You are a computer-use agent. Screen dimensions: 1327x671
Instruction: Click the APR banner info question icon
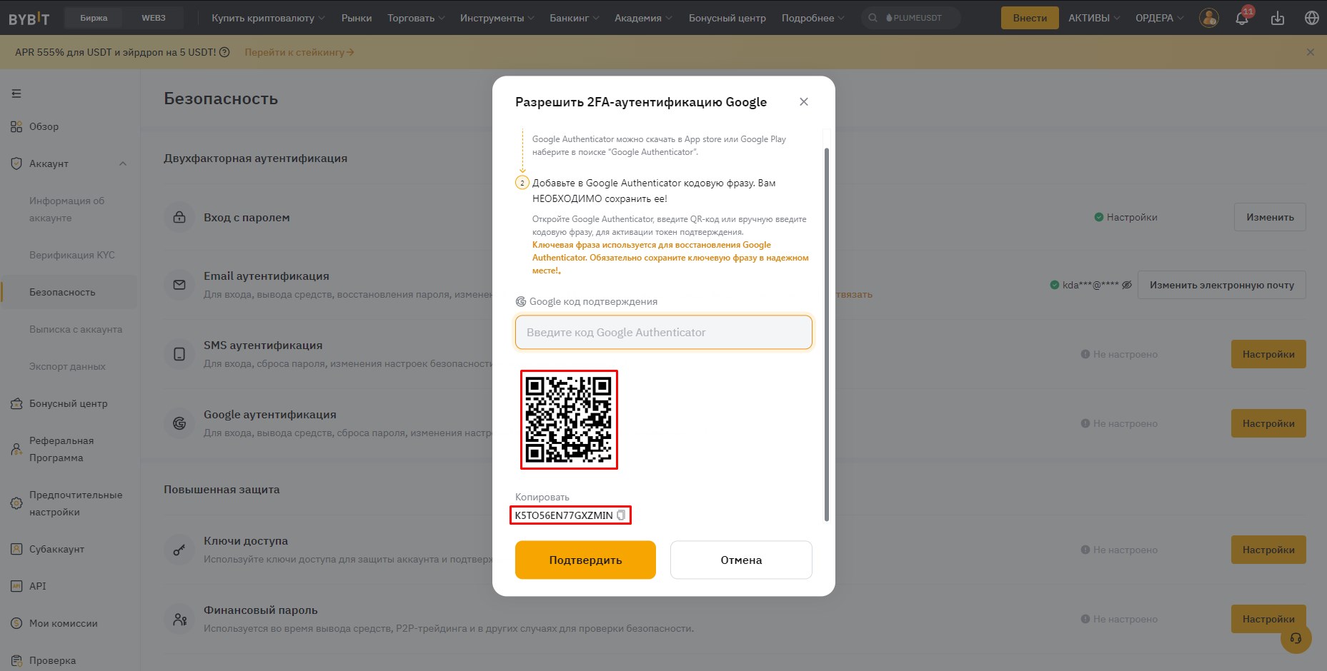tap(224, 52)
